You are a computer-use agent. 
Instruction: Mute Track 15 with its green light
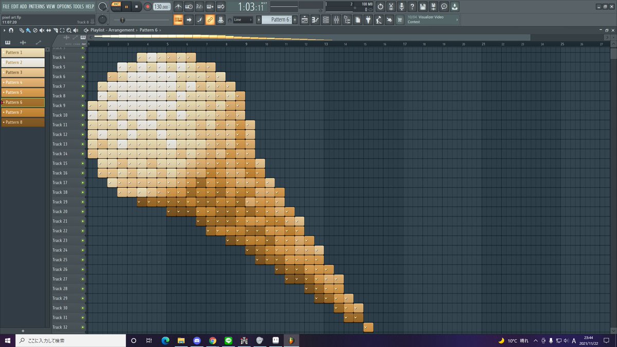pyautogui.click(x=83, y=163)
